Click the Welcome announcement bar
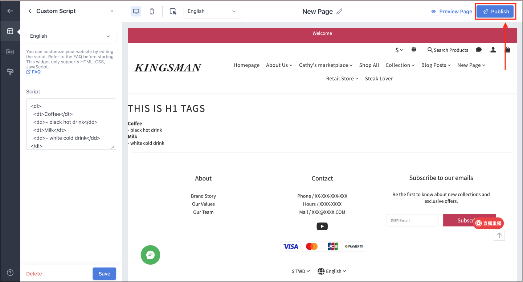Screen dimensions: 523x282 click(x=322, y=36)
